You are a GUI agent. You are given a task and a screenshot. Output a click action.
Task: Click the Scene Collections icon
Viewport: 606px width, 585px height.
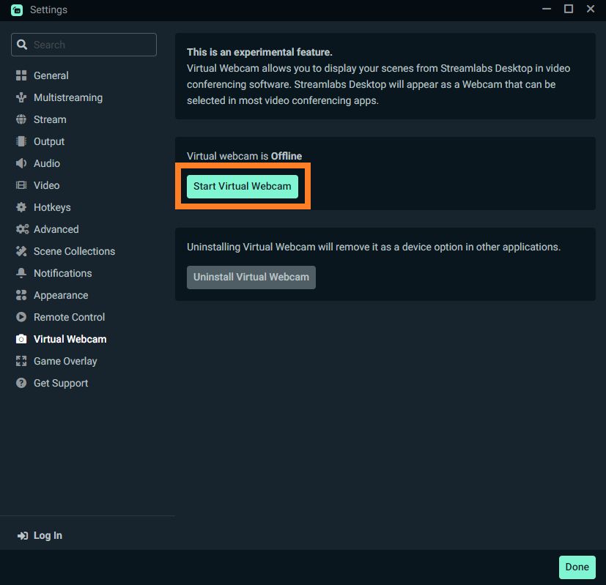pyautogui.click(x=21, y=251)
